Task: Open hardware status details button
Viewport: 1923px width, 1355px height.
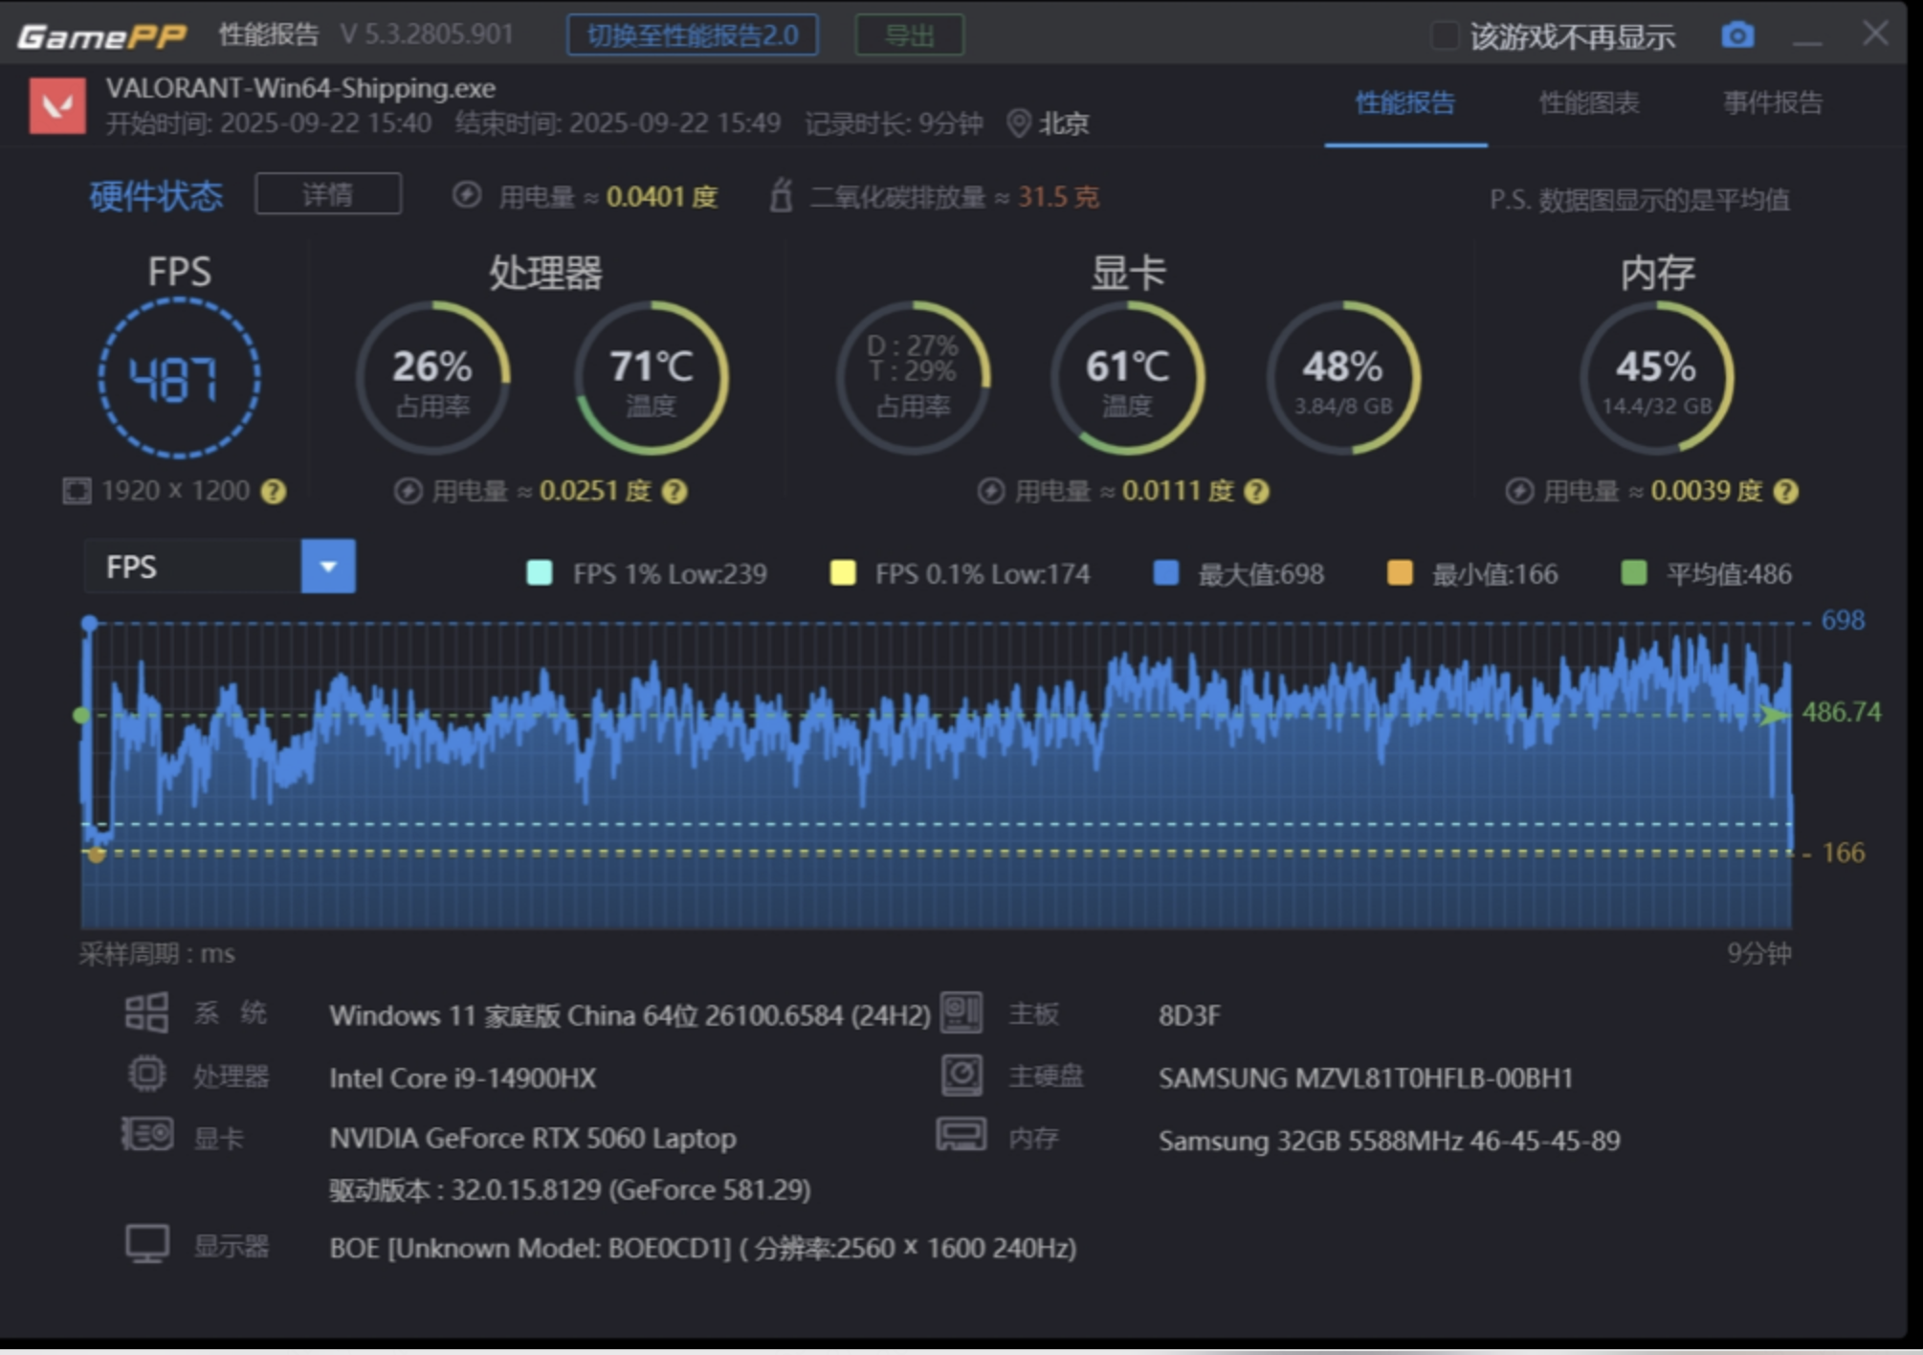Action: point(328,194)
